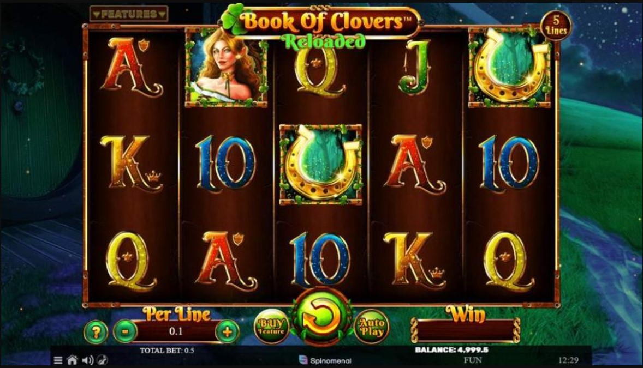Open the question mark help button
Image resolution: width=643 pixels, height=368 pixels.
tap(96, 332)
